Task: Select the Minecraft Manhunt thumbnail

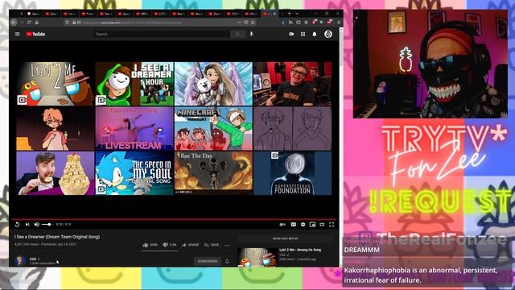Action: (x=213, y=129)
